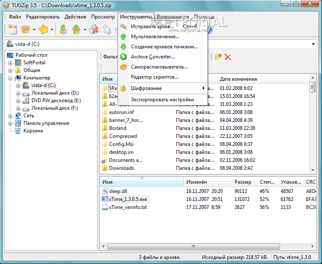Image resolution: width=322 pixels, height=264 pixels.
Task: Expand the SoftPortal tree node
Action: [x=10, y=63]
